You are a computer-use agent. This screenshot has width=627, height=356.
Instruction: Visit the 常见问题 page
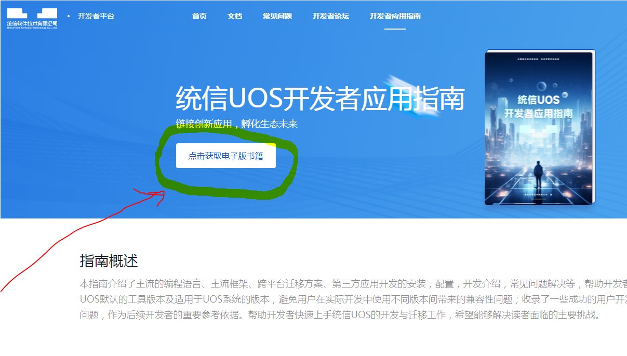point(277,16)
